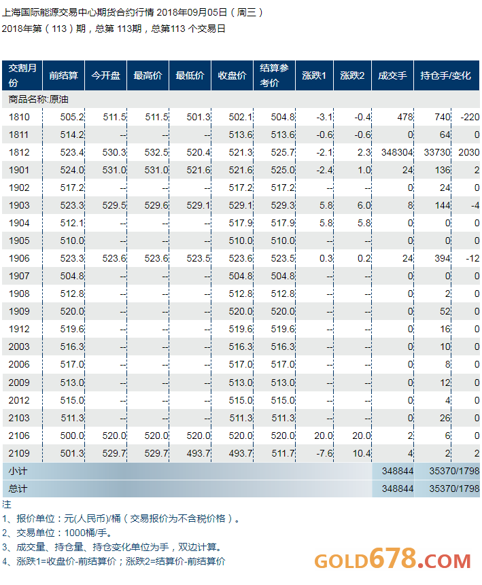
Task: Click the 涨跌1 column header
Action: (x=314, y=75)
